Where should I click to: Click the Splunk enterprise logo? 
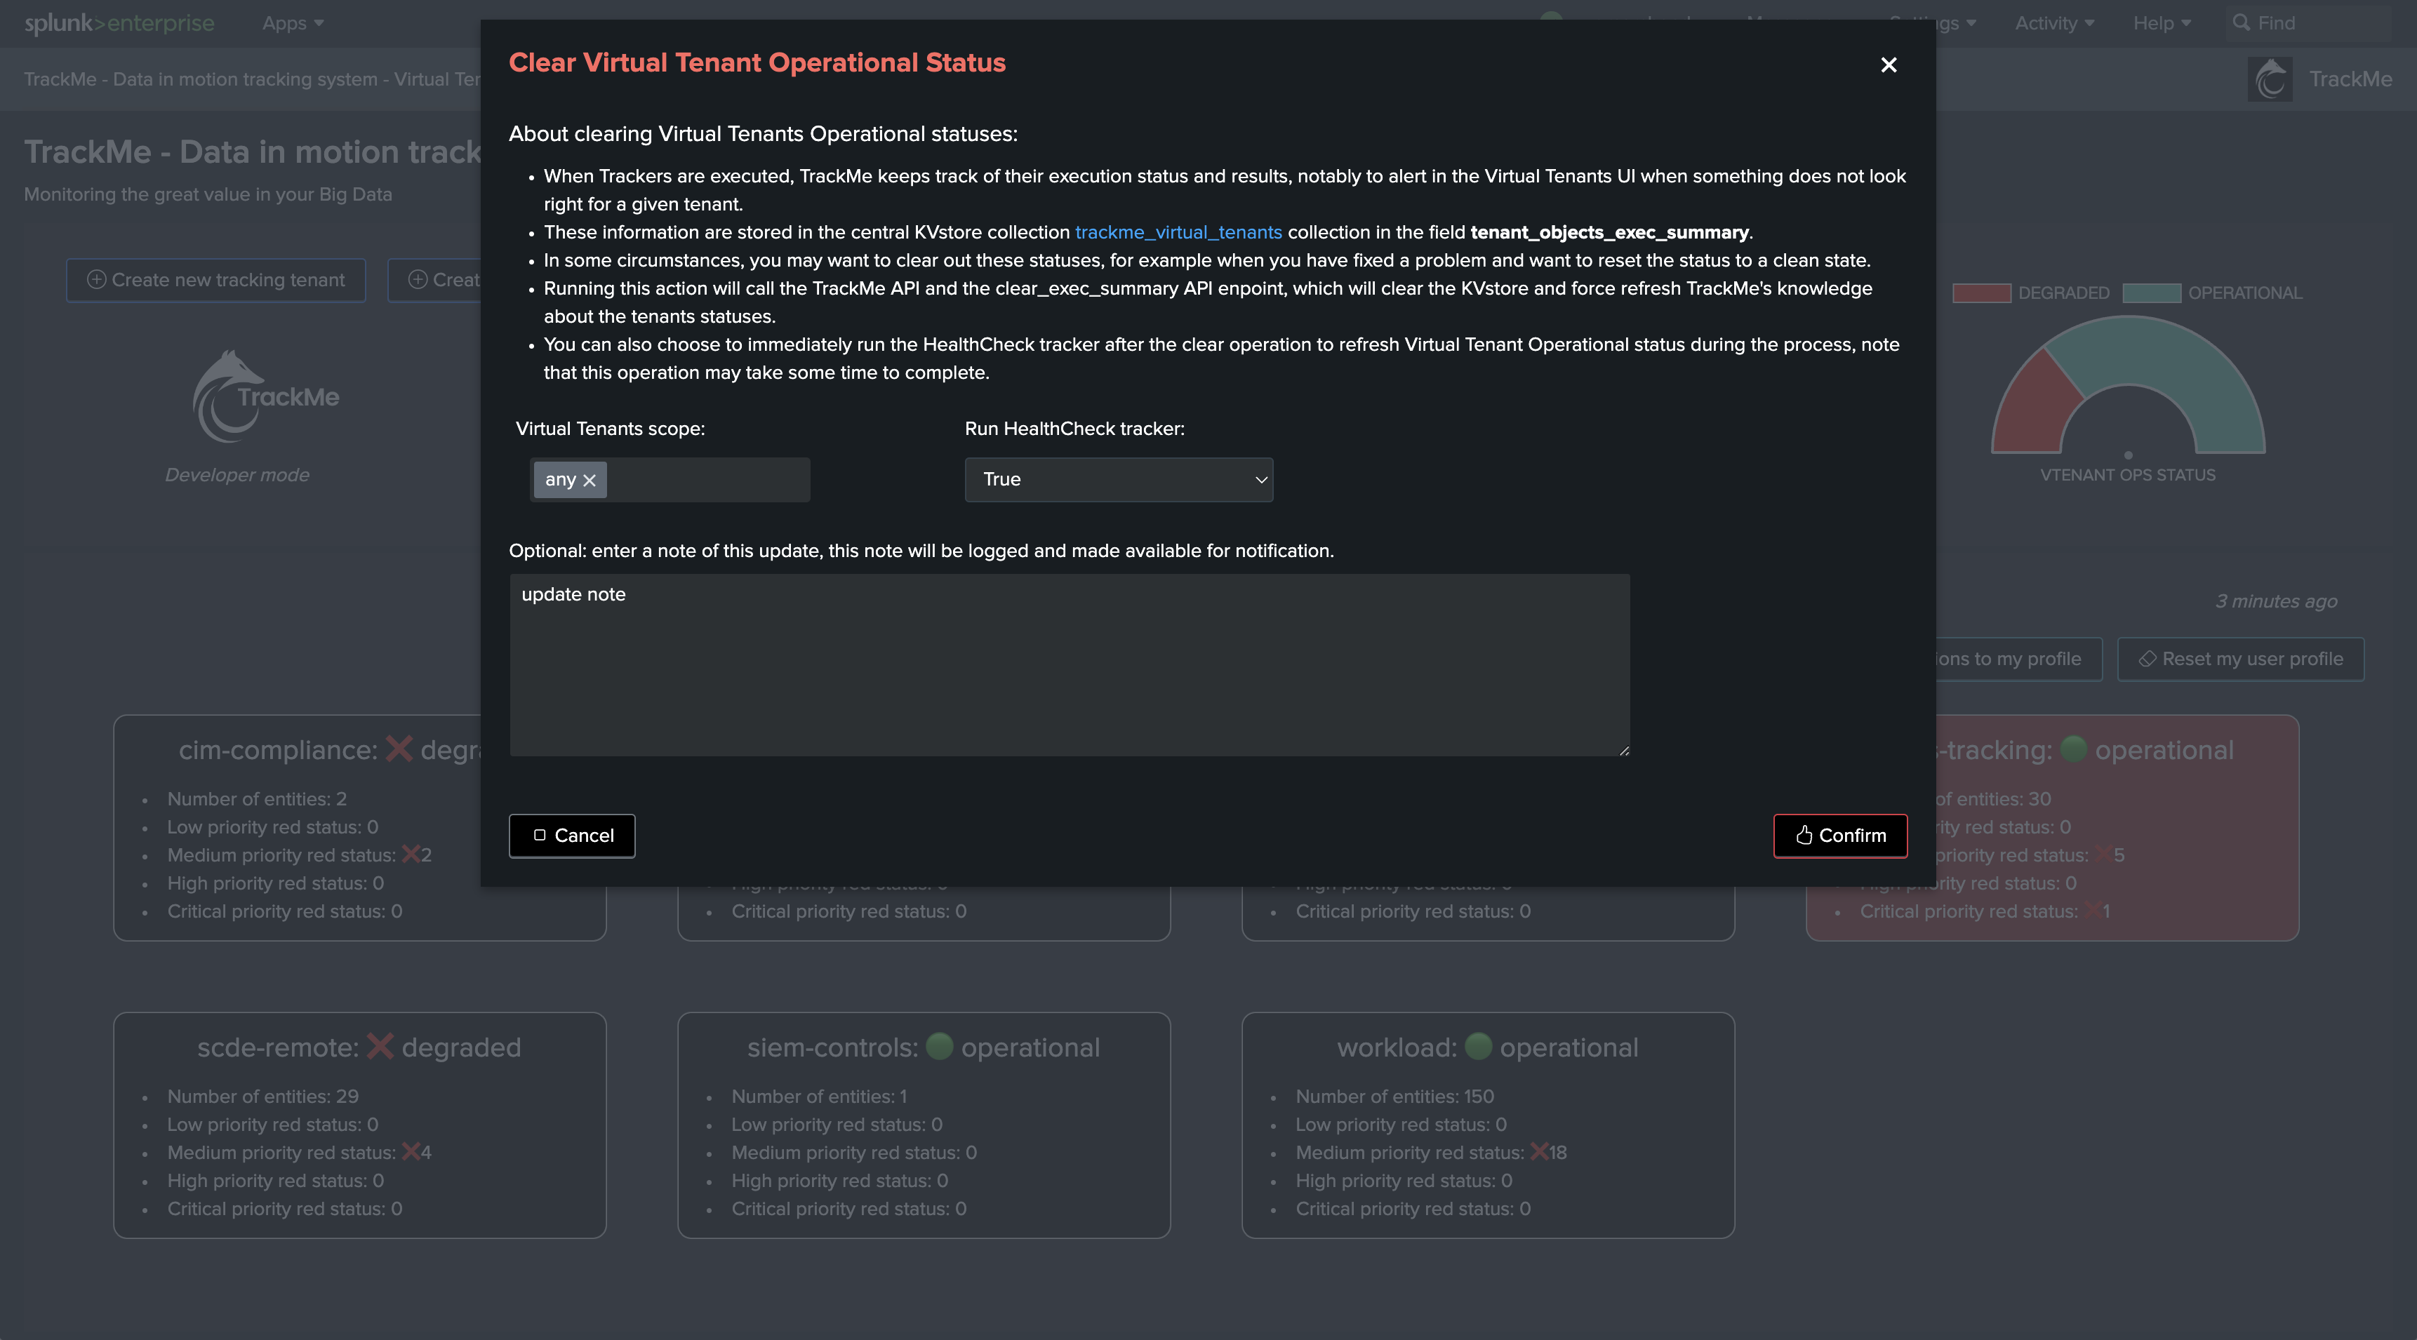(x=119, y=23)
